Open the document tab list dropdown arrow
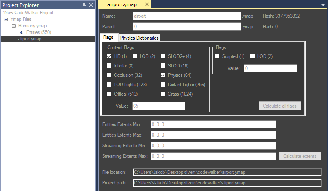328x191 pixels. [322, 5]
